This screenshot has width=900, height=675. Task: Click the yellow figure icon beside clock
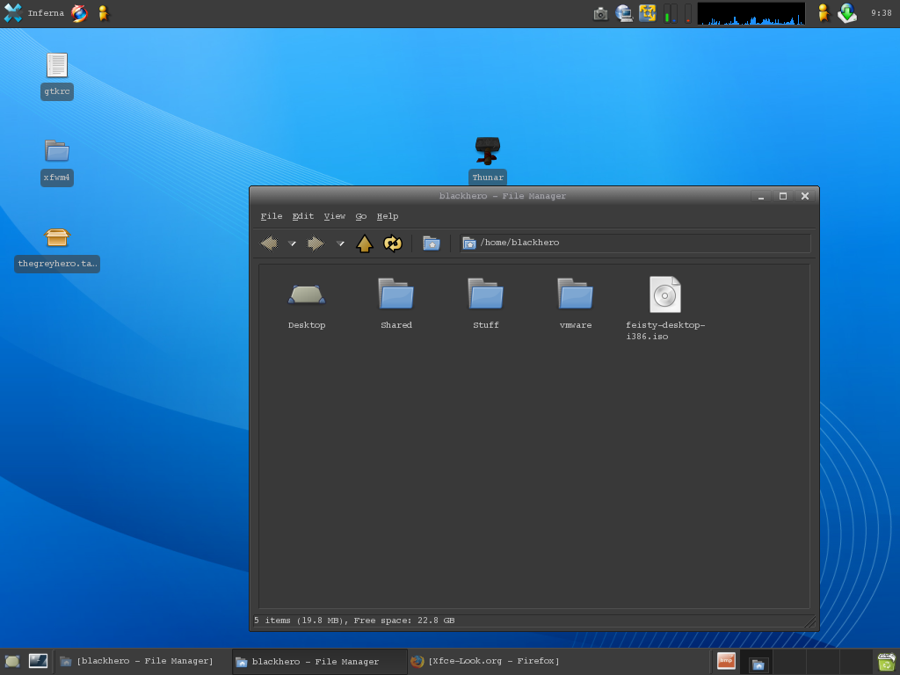tap(824, 13)
